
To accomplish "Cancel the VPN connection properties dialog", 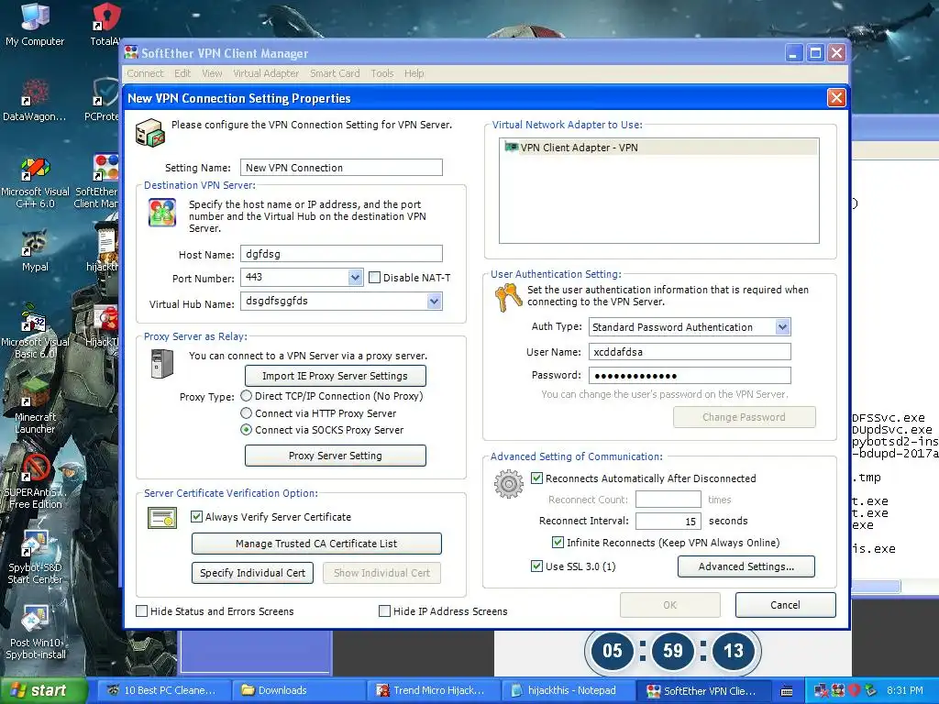I will click(785, 605).
